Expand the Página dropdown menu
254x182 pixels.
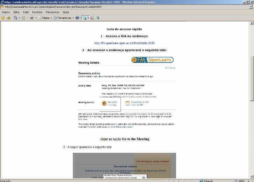(51, 18)
